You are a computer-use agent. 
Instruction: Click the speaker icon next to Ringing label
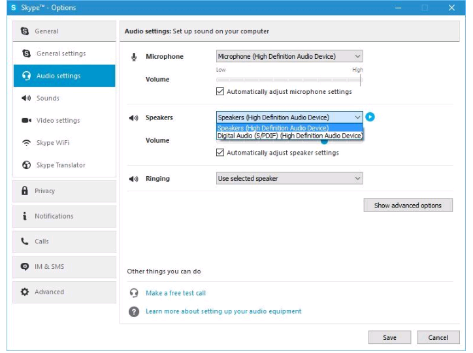(134, 179)
